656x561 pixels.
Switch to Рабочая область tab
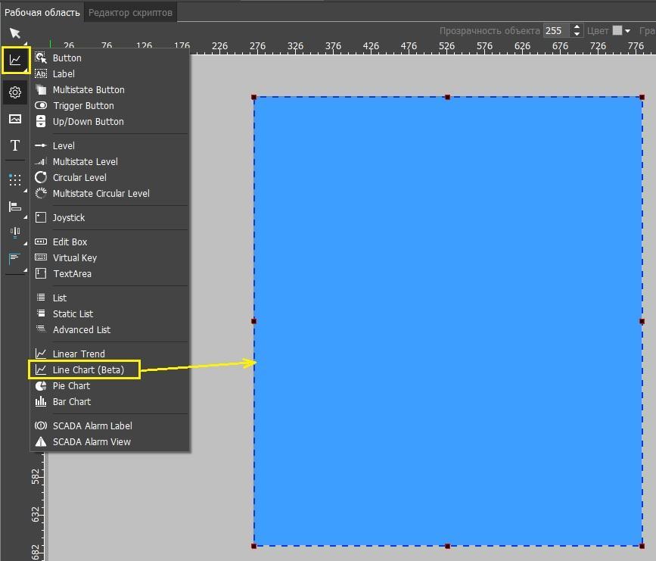tap(42, 12)
